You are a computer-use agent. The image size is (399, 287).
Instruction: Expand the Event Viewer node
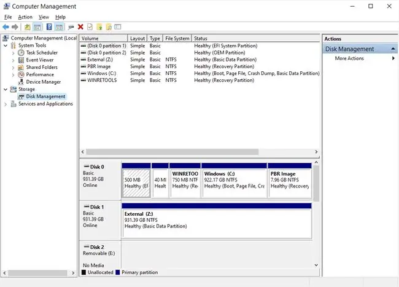[13, 60]
